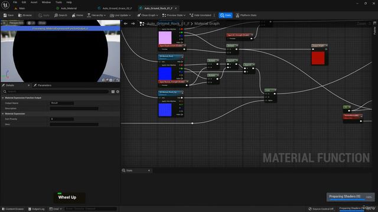Open the Help menu
This screenshot has height=212, width=378.
coord(69,2)
